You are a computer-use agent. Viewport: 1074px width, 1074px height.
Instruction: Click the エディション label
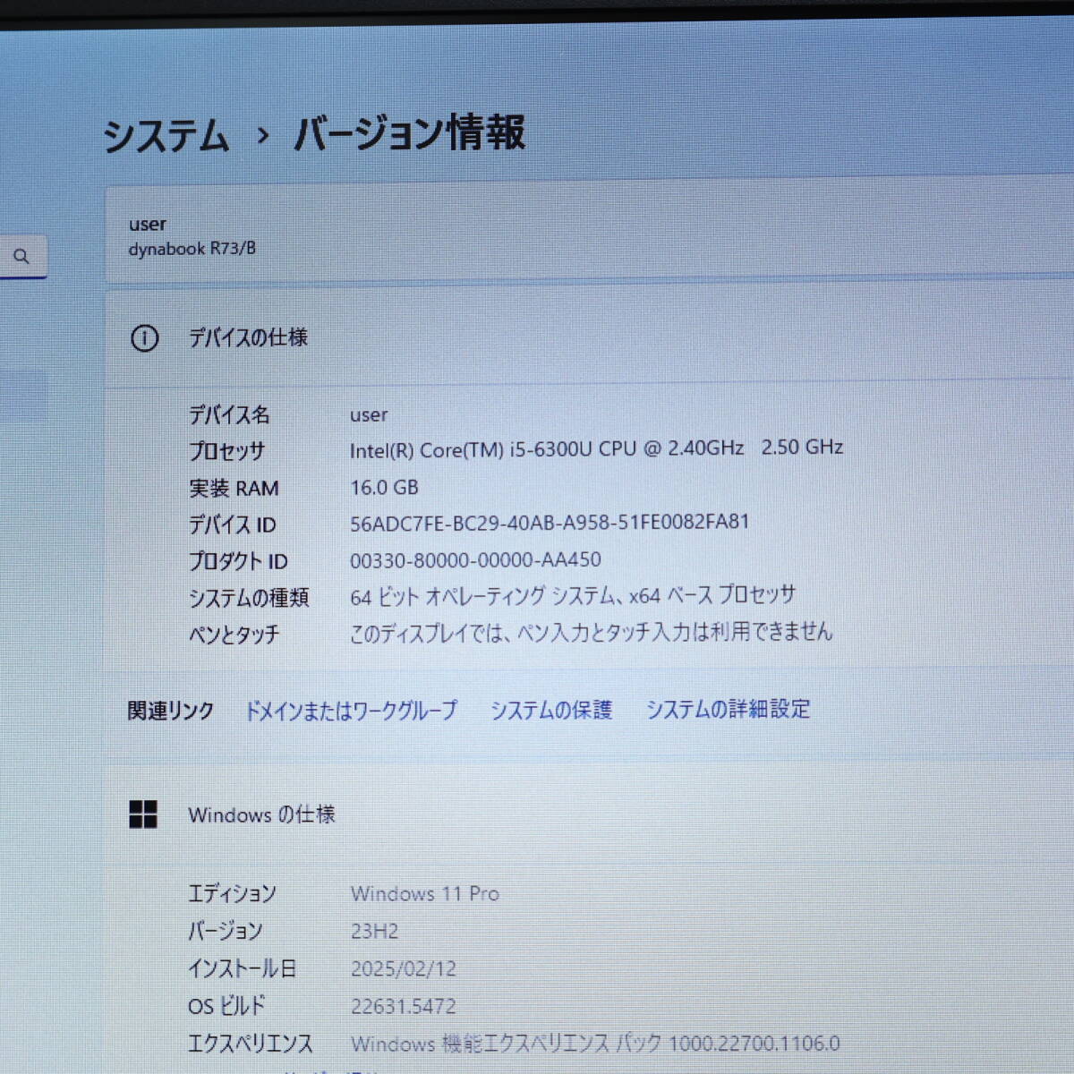232,893
